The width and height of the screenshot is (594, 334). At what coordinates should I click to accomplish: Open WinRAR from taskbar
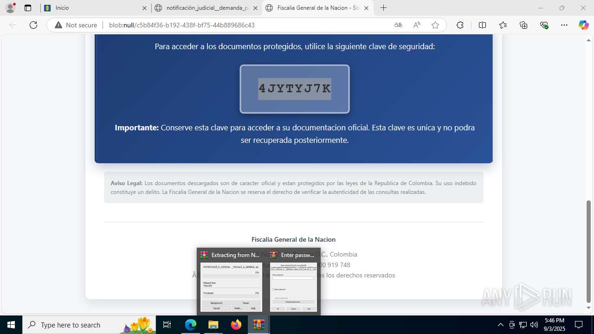click(x=258, y=325)
